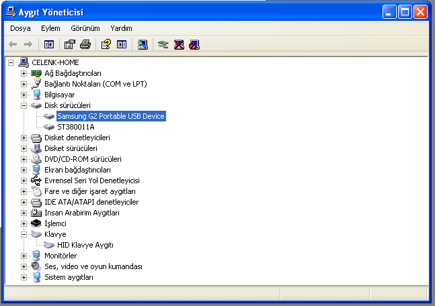Select Ekran bağdaştırıcıları label

[77, 170]
